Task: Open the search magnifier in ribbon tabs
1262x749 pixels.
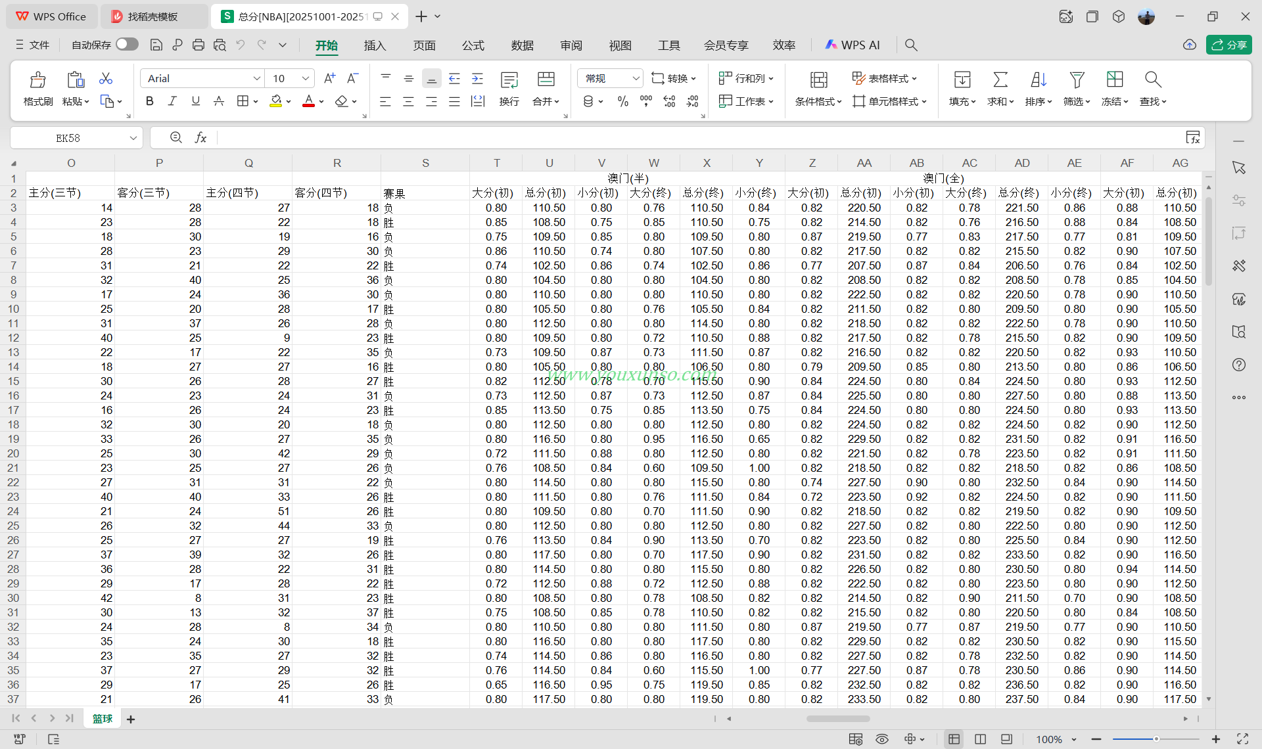Action: pos(911,45)
